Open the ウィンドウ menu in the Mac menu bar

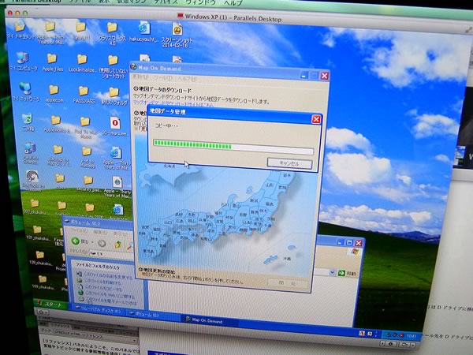200,2
